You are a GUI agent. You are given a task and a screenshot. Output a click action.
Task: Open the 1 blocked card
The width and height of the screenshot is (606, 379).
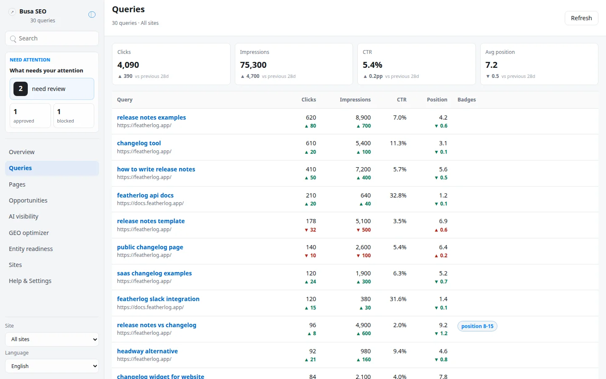(74, 116)
